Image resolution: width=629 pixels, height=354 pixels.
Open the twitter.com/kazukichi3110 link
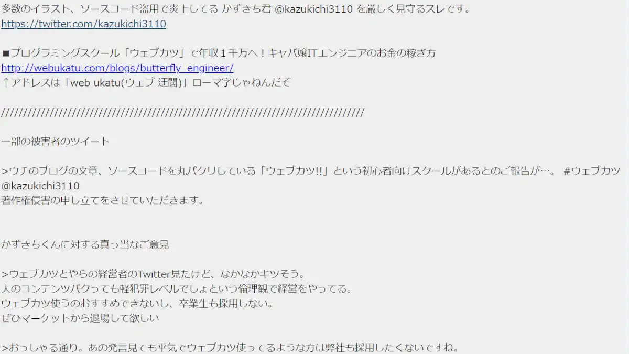coord(84,24)
